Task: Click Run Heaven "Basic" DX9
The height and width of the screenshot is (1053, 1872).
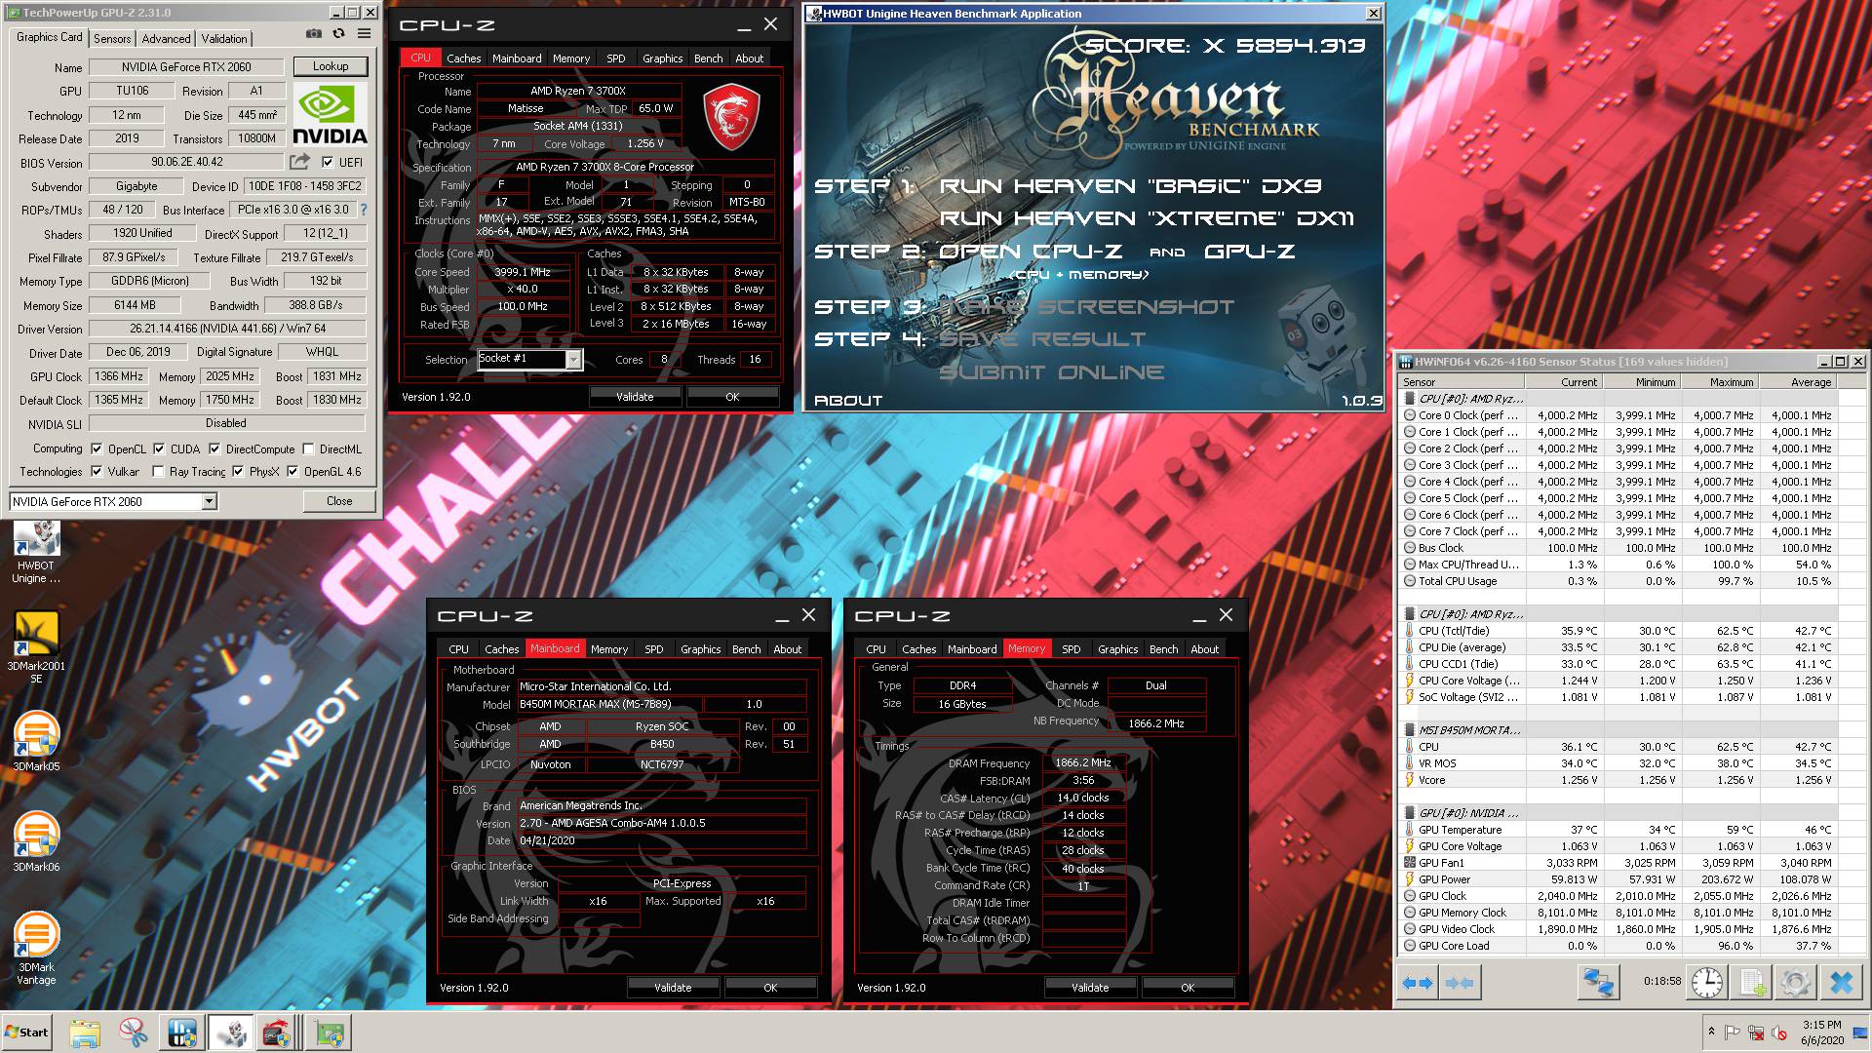Action: tap(1130, 186)
